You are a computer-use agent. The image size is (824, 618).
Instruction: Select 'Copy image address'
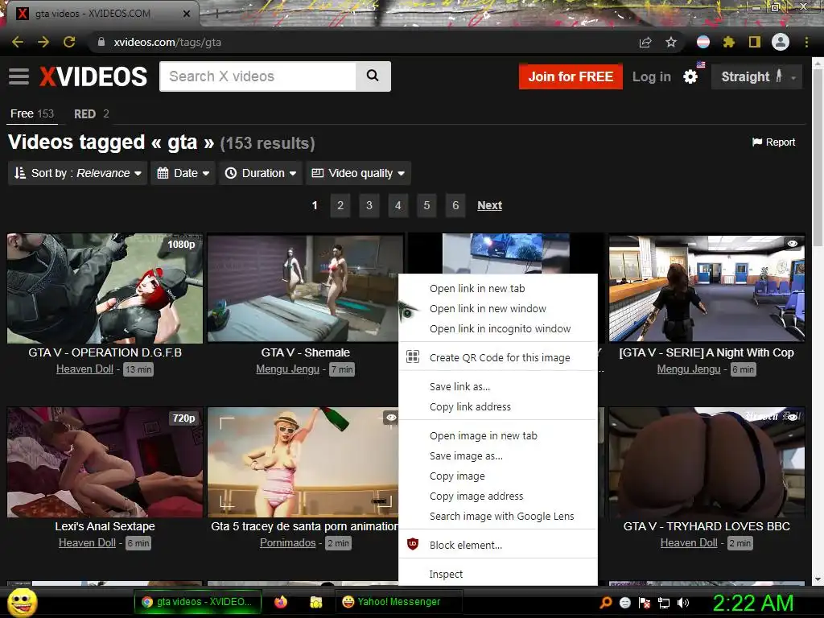(x=497, y=496)
